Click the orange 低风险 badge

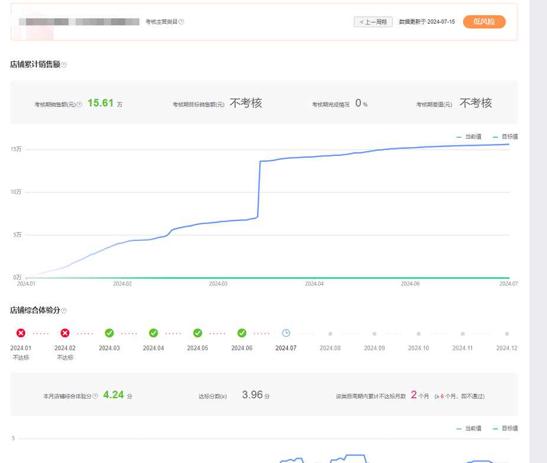pos(484,22)
